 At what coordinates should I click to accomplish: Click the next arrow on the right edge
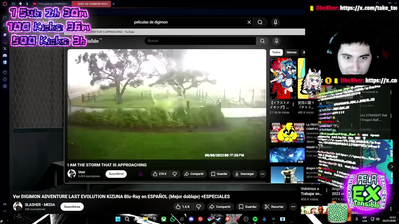coord(392,166)
